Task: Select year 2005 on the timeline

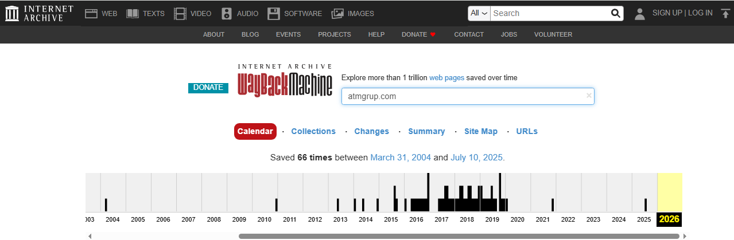Action: (138, 219)
